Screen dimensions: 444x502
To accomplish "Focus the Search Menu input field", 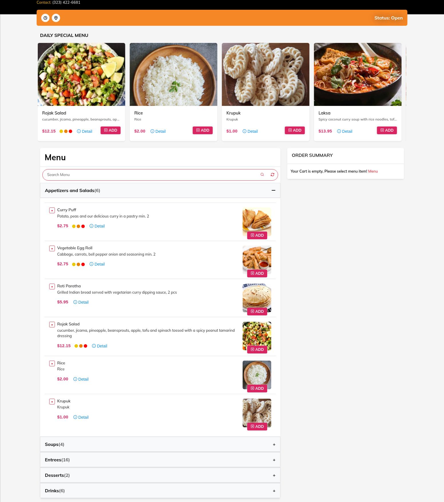I will point(152,175).
